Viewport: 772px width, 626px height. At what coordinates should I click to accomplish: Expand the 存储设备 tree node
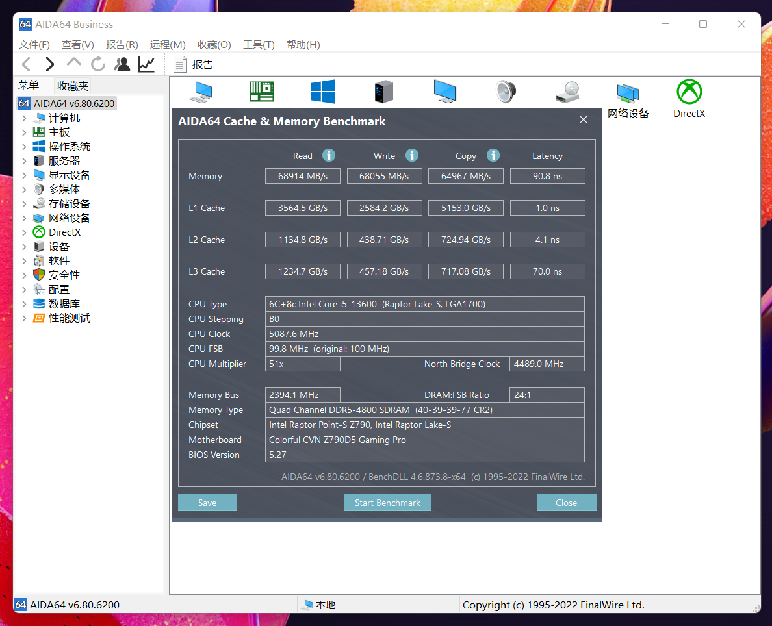[x=24, y=204]
